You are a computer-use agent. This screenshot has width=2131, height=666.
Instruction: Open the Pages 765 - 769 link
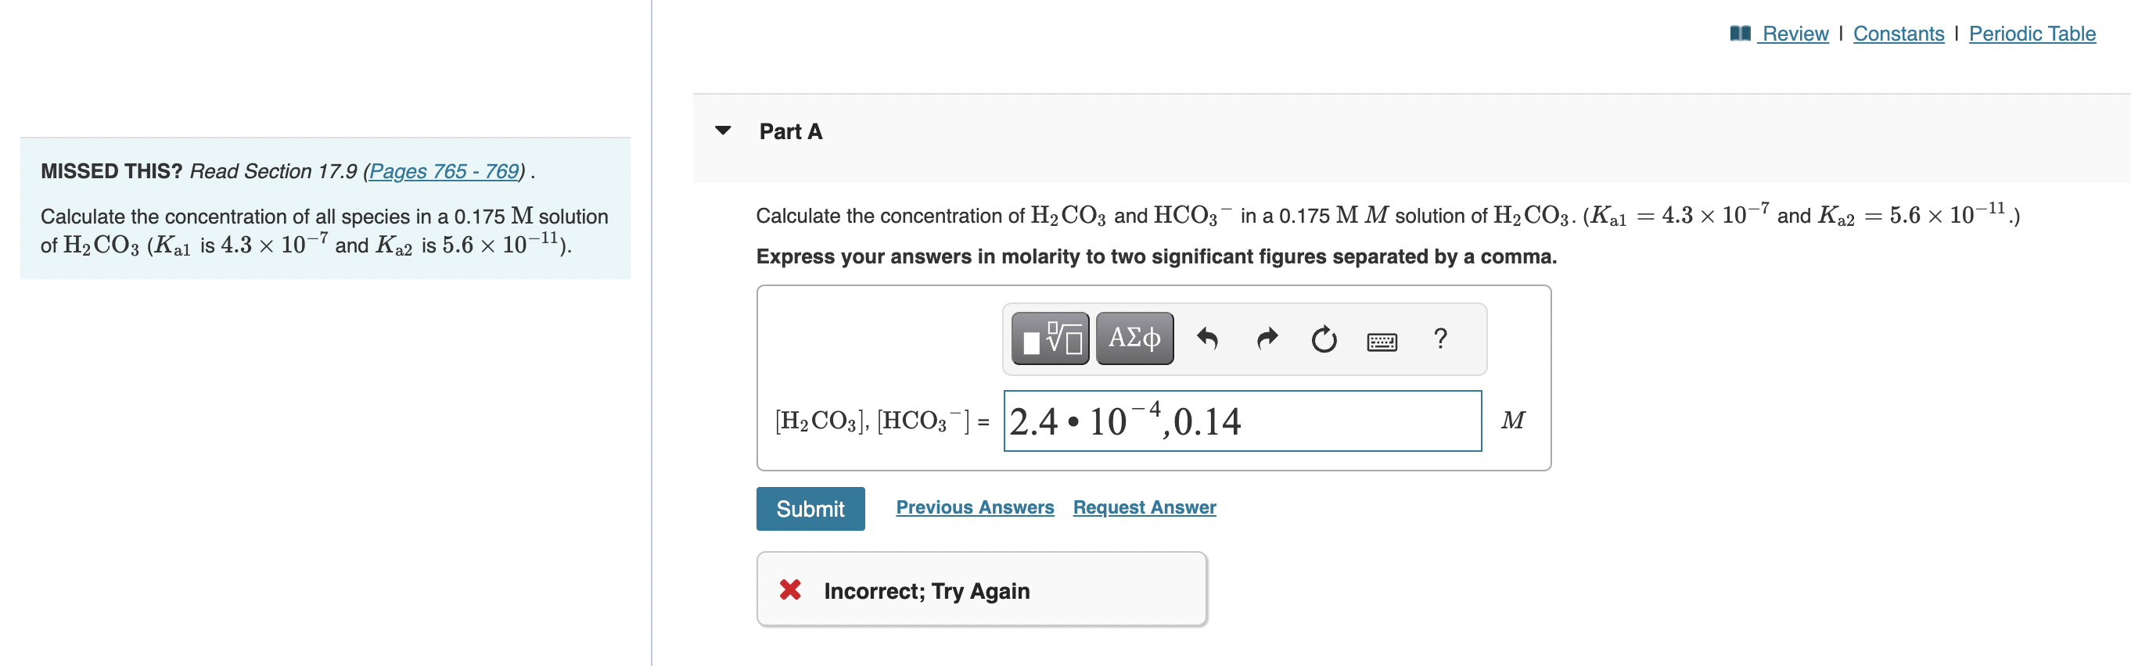click(444, 172)
